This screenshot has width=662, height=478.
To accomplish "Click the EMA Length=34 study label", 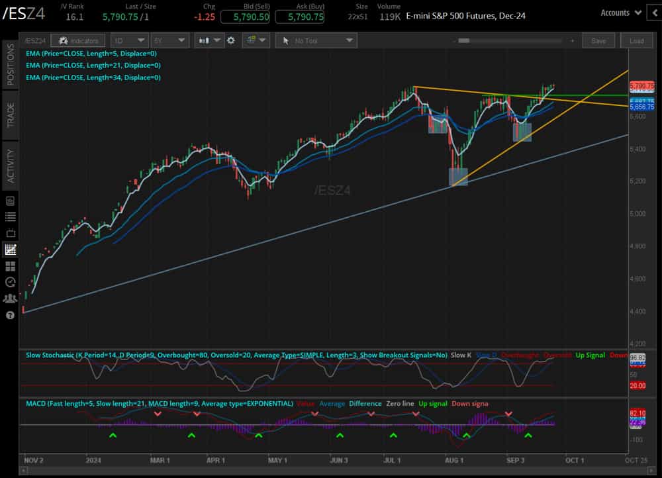I will point(93,77).
